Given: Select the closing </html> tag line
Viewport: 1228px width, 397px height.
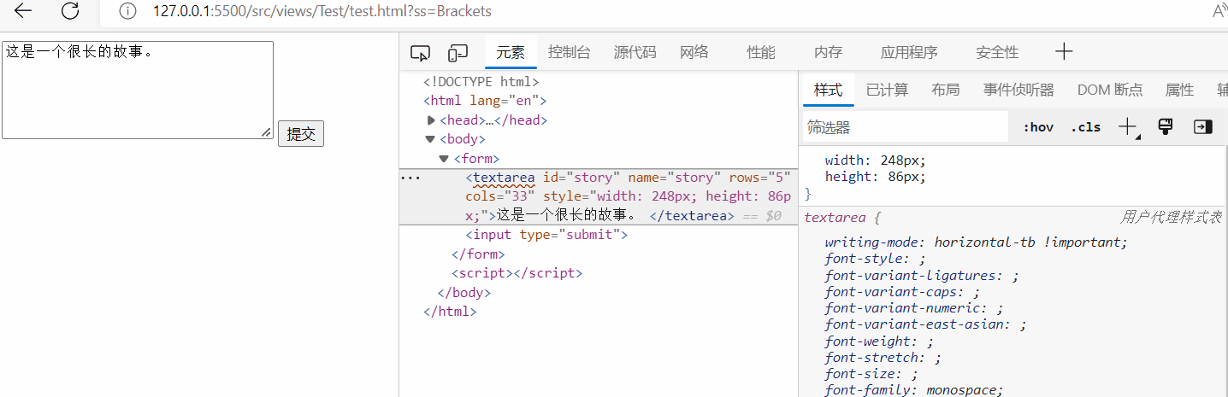Looking at the screenshot, I should click(x=450, y=312).
